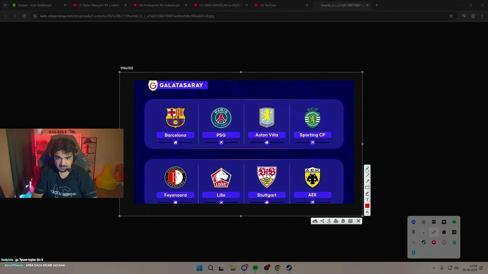
Task: Print the captured screenshot
Action: coord(336,221)
